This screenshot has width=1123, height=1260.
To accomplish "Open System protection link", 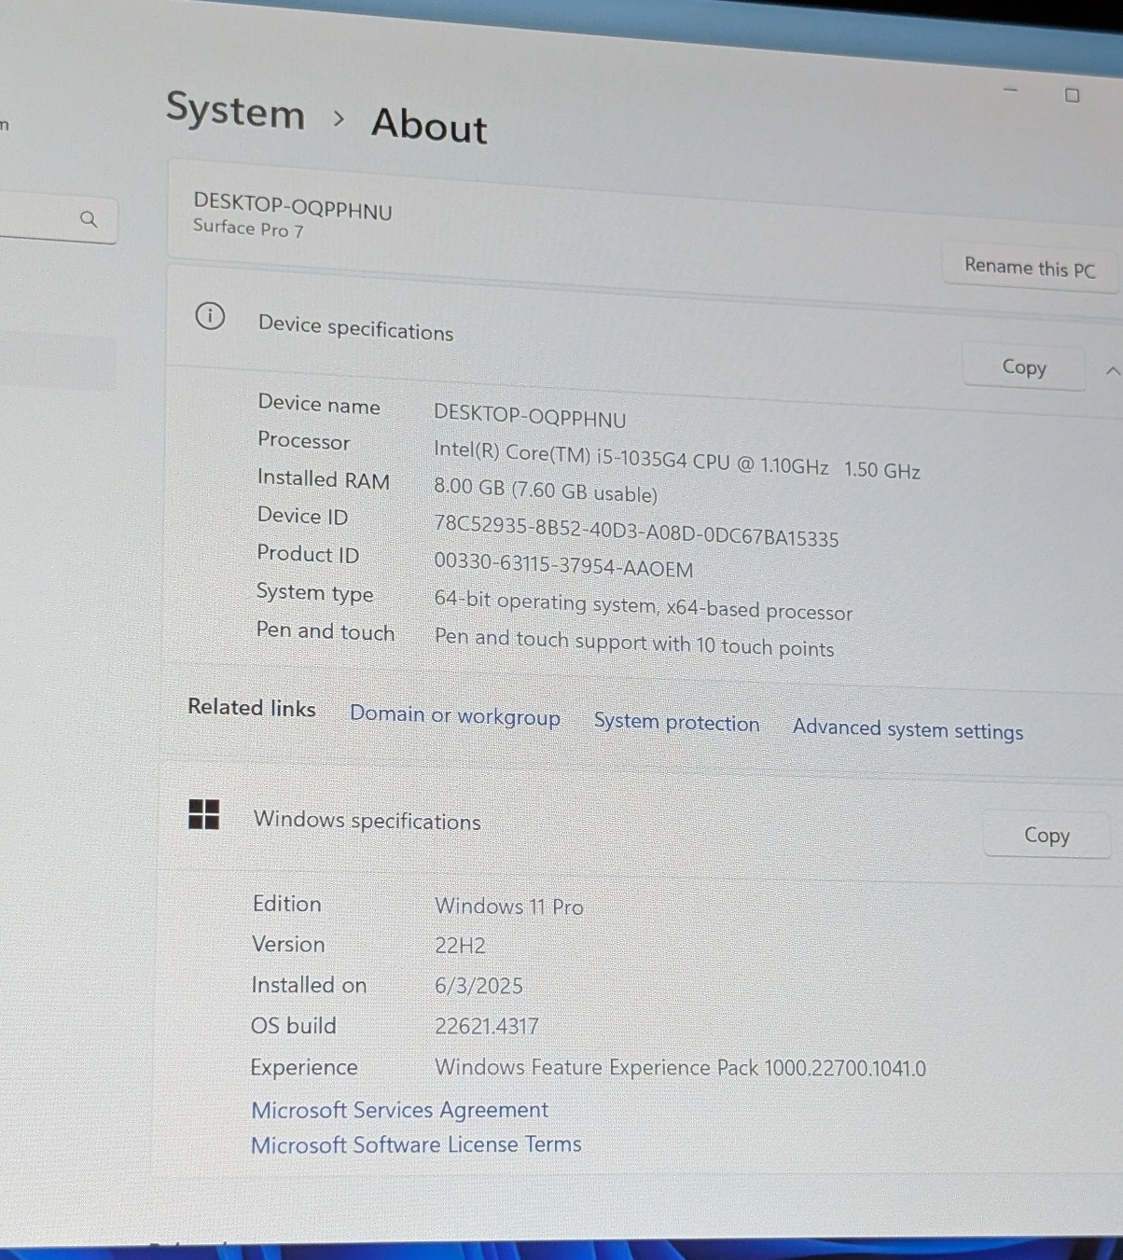I will (677, 723).
